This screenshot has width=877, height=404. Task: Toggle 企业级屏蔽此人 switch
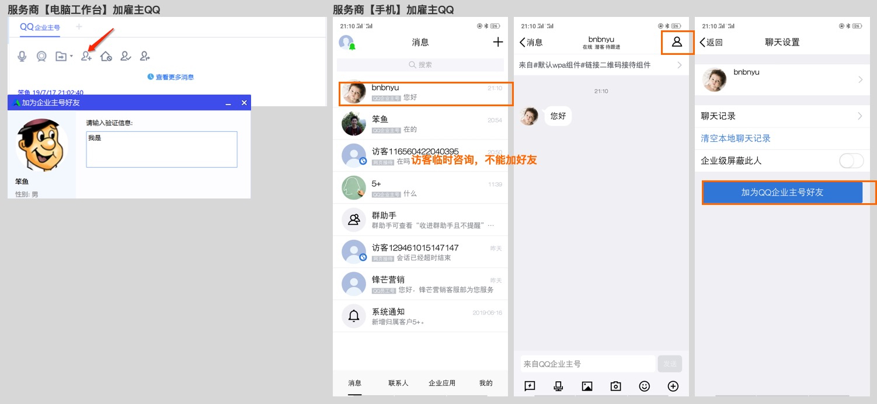pyautogui.click(x=851, y=161)
